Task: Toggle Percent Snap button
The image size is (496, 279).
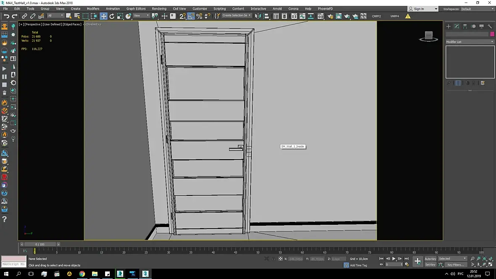Action: click(x=199, y=16)
